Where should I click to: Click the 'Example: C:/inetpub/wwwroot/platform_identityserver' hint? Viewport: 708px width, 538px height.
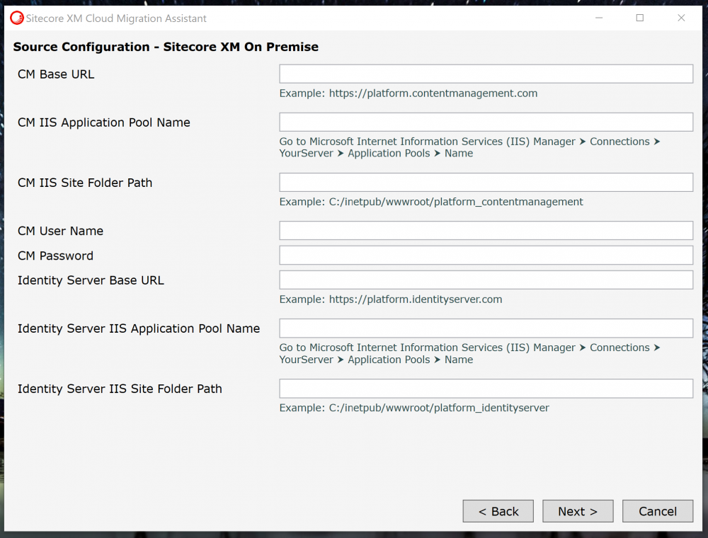click(414, 408)
